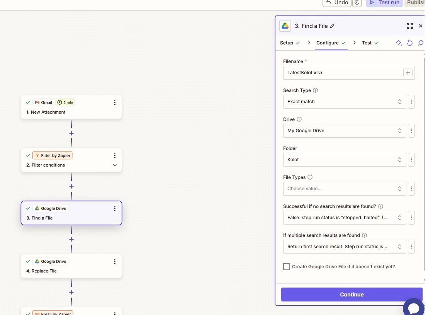The image size is (445, 315).
Task: Open Search Type field options menu
Action: [411, 102]
